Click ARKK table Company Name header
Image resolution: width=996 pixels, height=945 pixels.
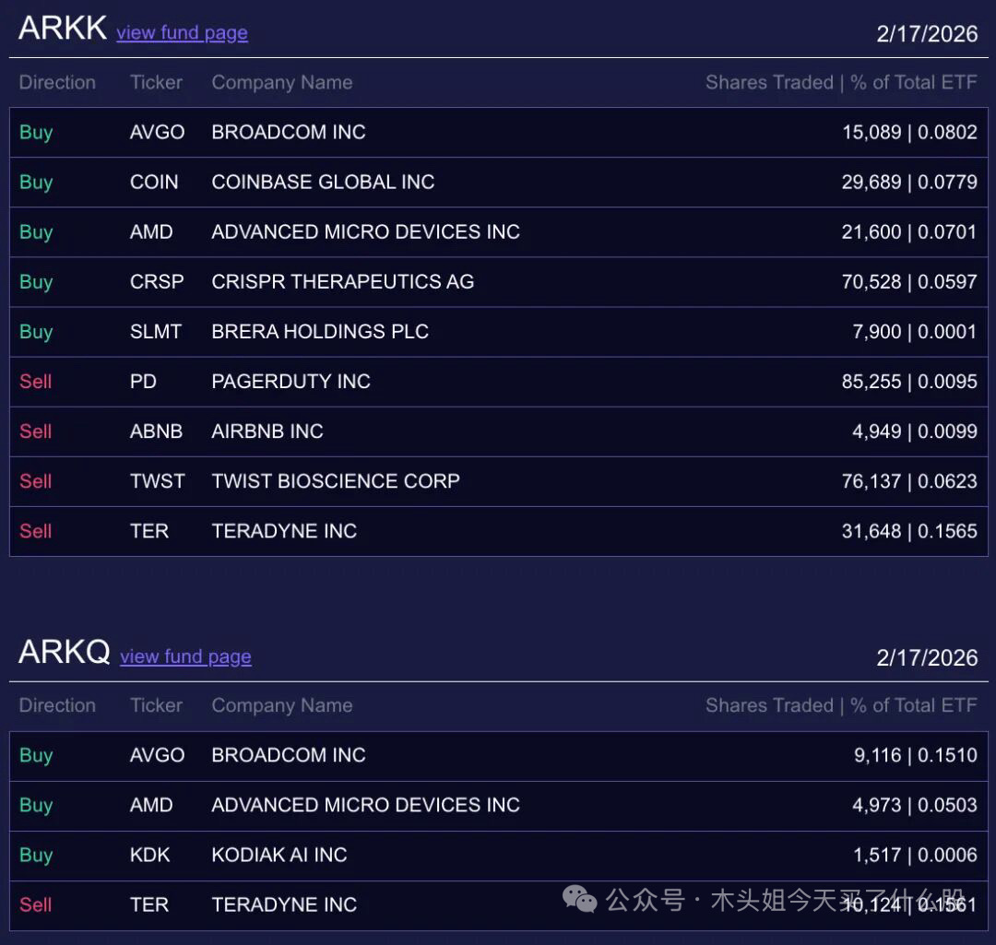click(x=282, y=83)
